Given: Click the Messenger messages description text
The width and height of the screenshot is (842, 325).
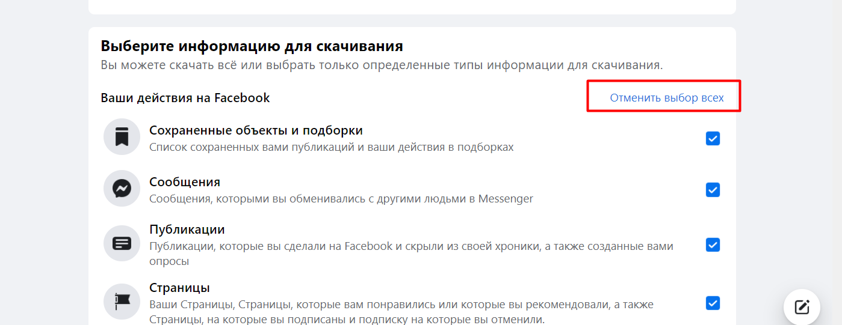Looking at the screenshot, I should click(341, 198).
